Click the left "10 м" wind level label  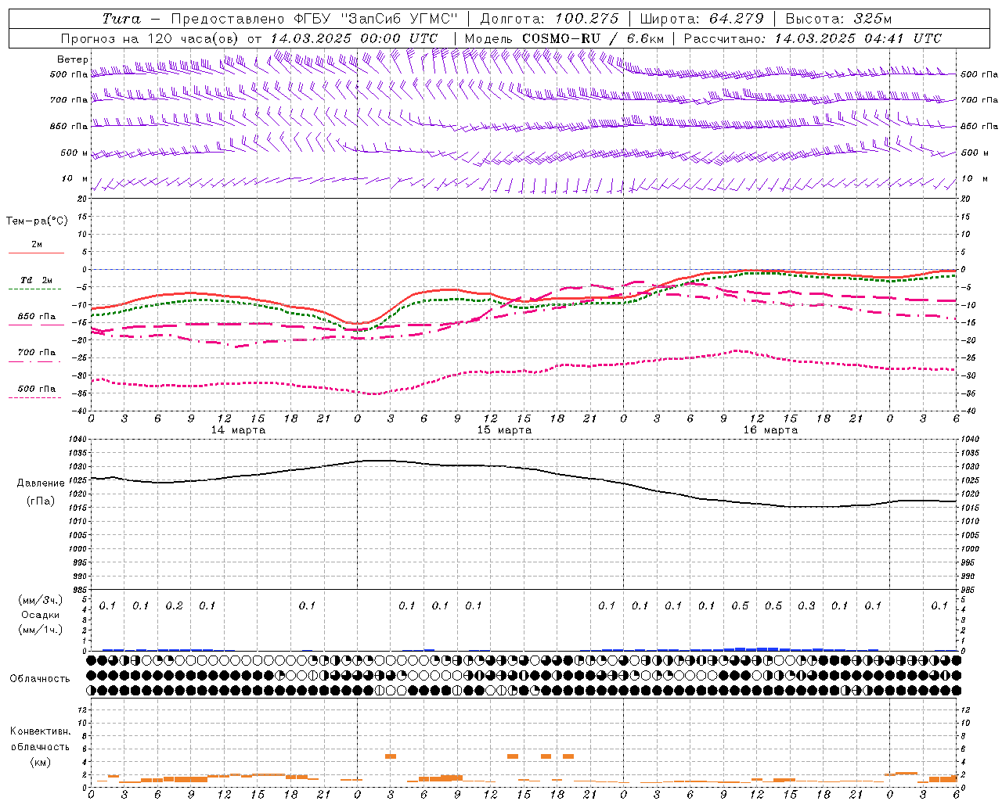pyautogui.click(x=74, y=178)
